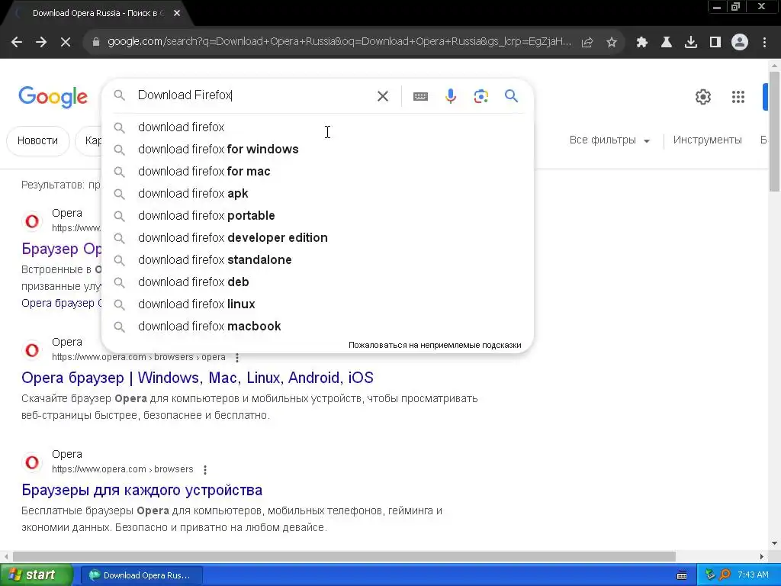Image resolution: width=781 pixels, height=586 pixels.
Task: Open the taskbar keyboard icon
Action: pos(682,575)
